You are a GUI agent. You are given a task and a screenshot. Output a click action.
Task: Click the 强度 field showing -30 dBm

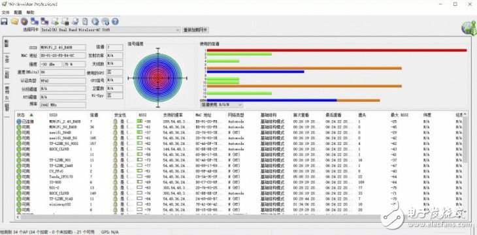point(51,64)
